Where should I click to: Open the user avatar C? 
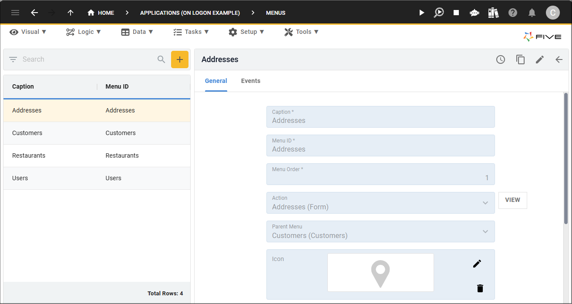click(553, 13)
